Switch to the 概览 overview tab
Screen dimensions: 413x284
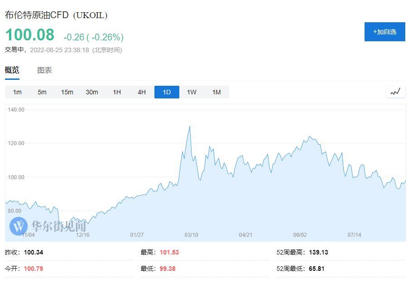point(12,70)
